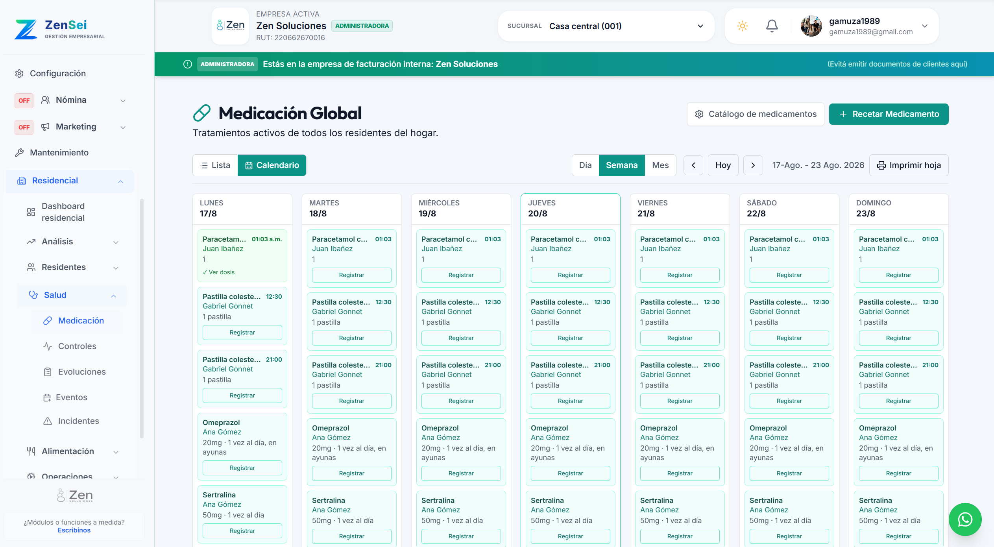The height and width of the screenshot is (547, 994).
Task: Expand the Análisis submenu chevron
Action: coord(116,242)
